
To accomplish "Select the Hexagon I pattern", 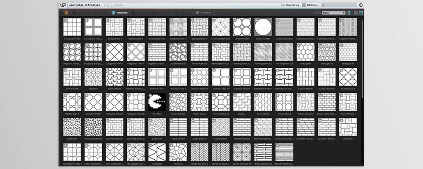I will (305, 52).
